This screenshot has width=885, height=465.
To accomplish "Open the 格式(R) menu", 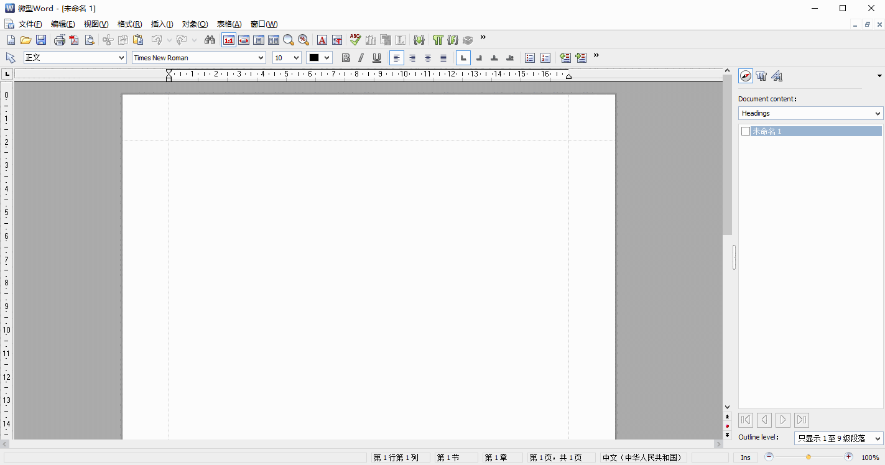I will pyautogui.click(x=129, y=24).
